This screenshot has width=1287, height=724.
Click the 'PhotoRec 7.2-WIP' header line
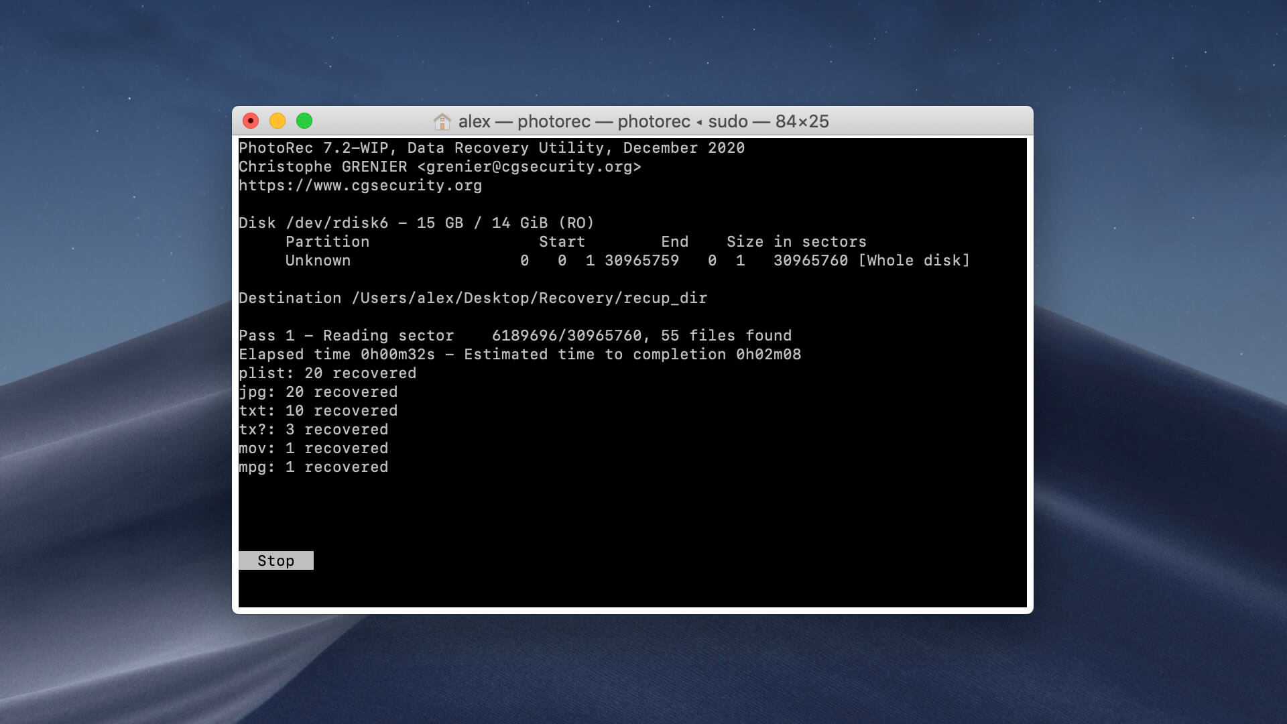[x=491, y=148]
